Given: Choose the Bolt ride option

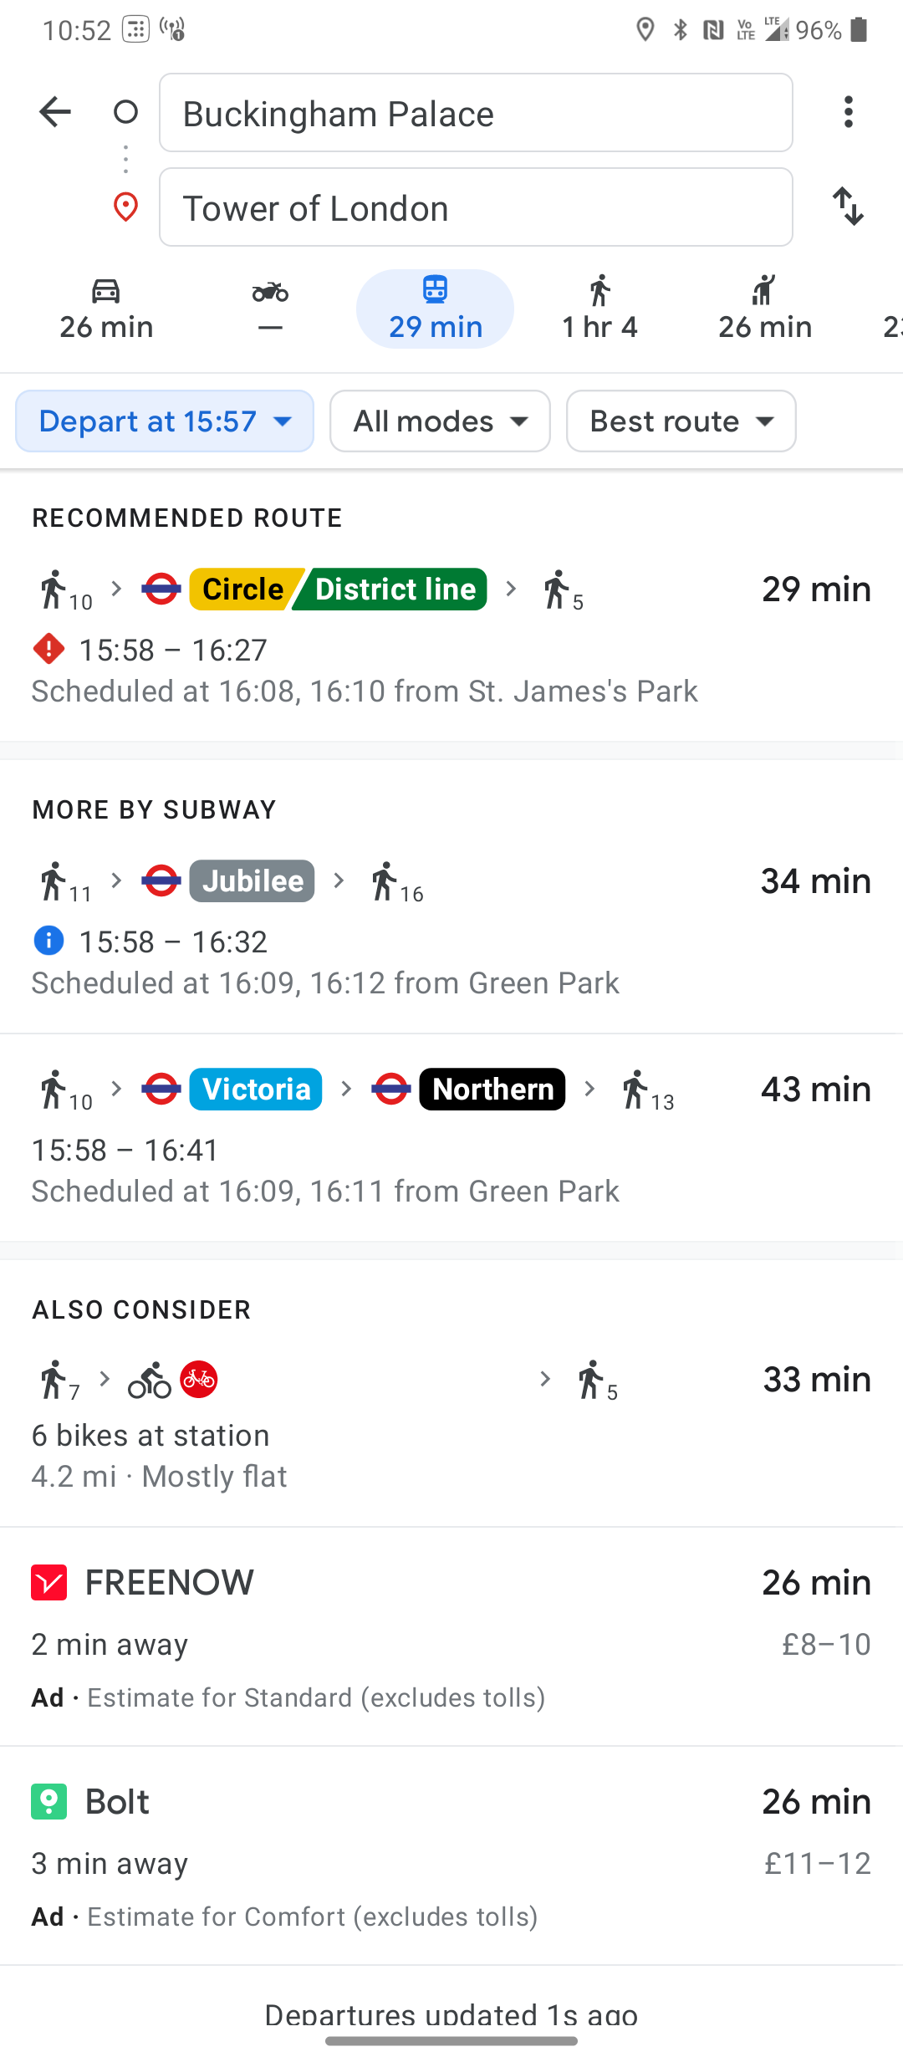Looking at the screenshot, I should (451, 1855).
